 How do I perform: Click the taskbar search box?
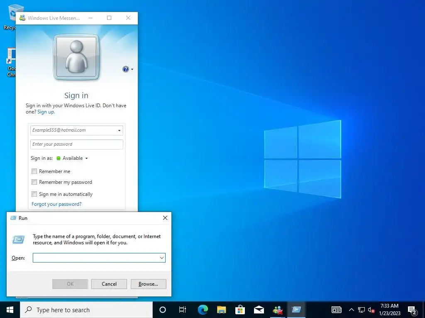click(86, 310)
